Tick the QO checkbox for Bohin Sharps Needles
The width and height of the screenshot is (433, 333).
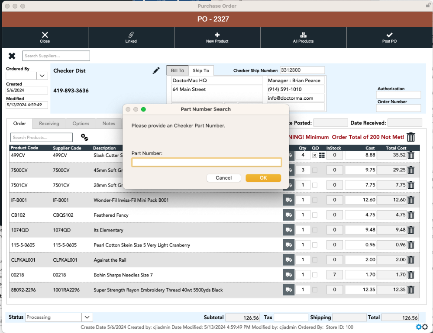click(x=315, y=275)
